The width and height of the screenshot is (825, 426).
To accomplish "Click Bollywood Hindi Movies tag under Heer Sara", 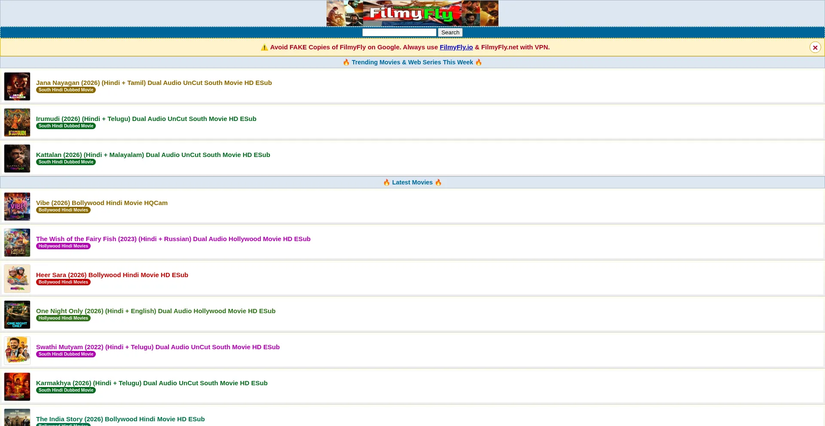I will coord(63,282).
